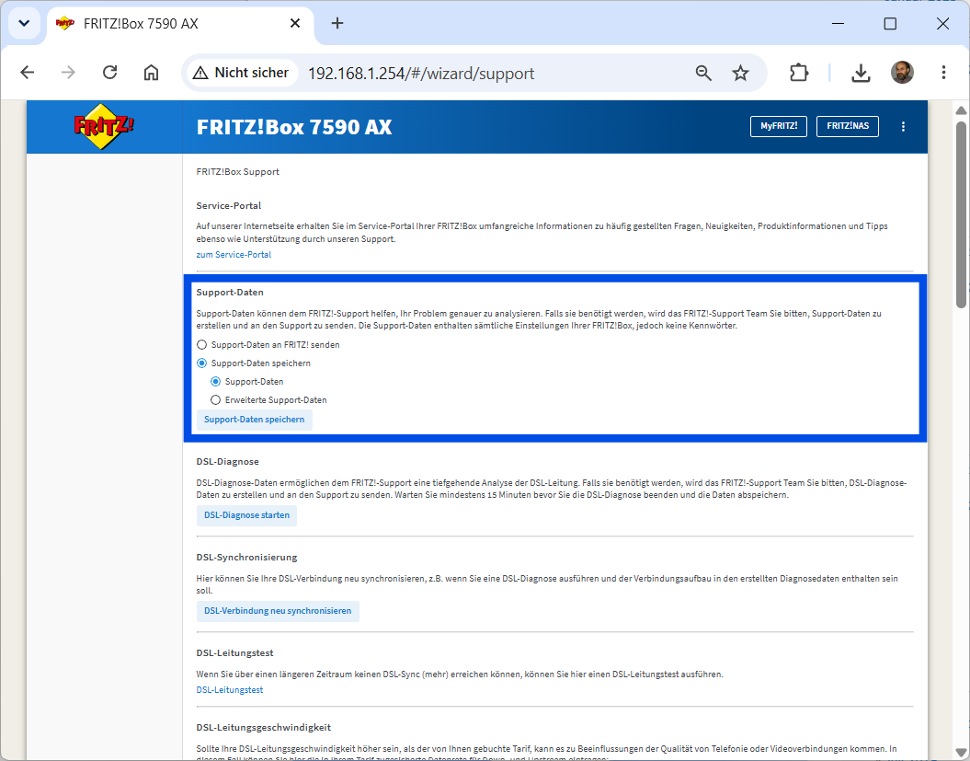Open the MyFRITZ! button
Image resolution: width=970 pixels, height=761 pixels.
tap(778, 126)
